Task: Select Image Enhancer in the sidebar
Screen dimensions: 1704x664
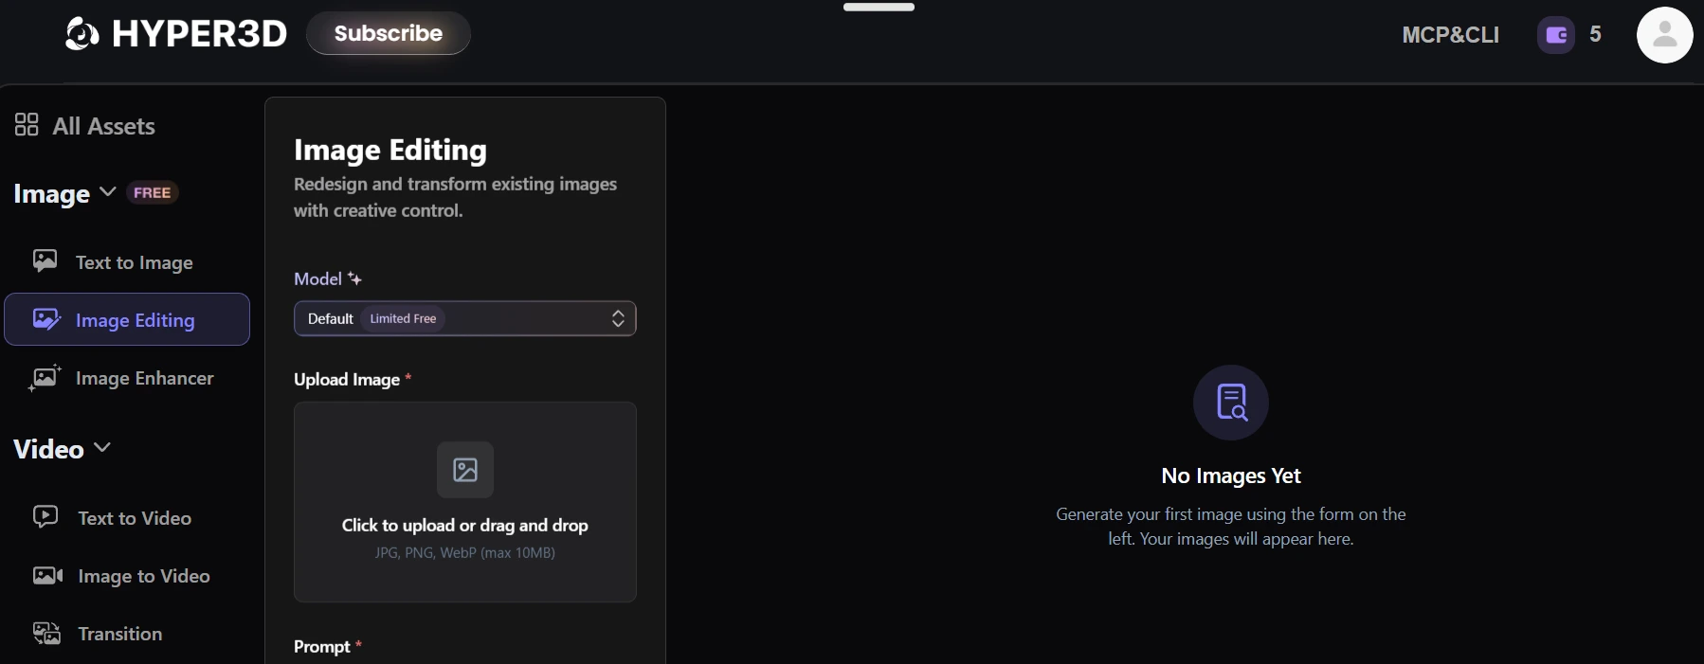Action: (145, 378)
